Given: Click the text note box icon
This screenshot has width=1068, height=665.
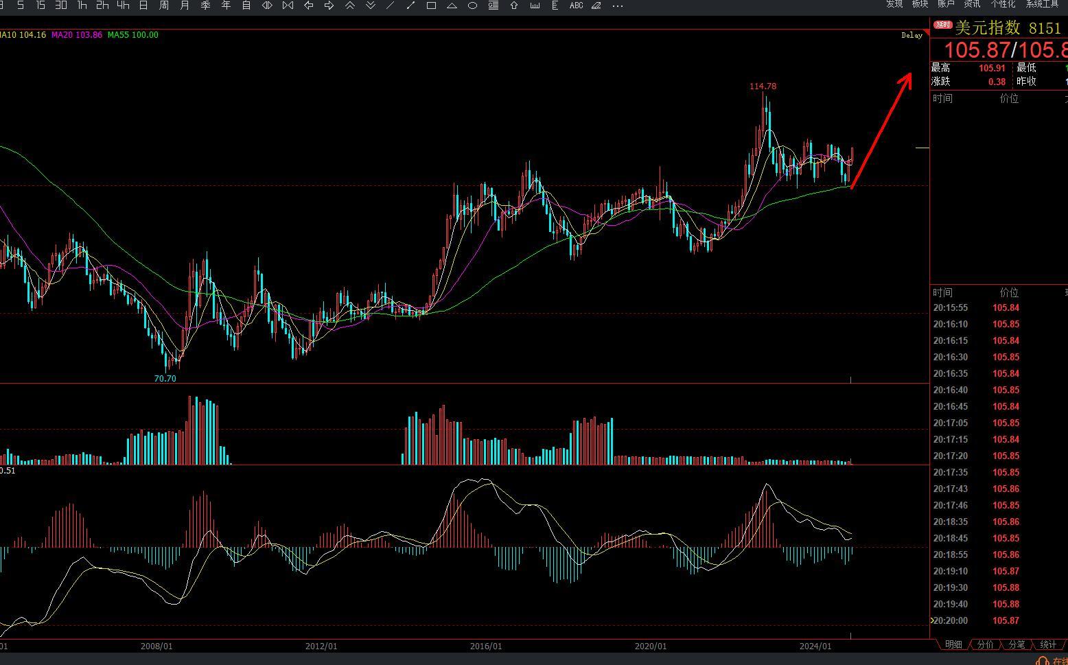Looking at the screenshot, I should pos(494,5).
